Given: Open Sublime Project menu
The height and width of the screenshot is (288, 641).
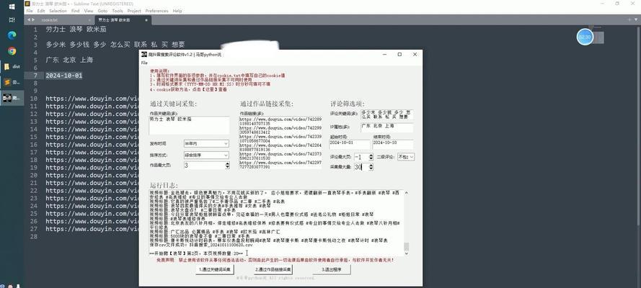Looking at the screenshot, I should click(x=134, y=11).
